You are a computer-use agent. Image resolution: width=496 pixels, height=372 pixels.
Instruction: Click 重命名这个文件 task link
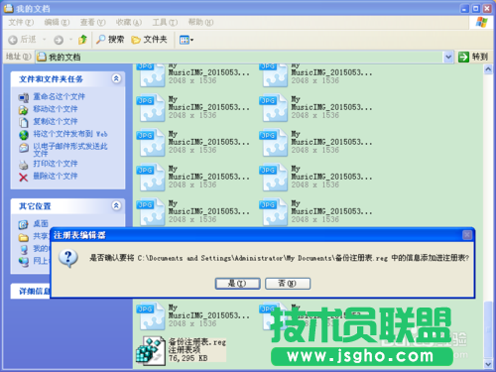click(x=59, y=97)
